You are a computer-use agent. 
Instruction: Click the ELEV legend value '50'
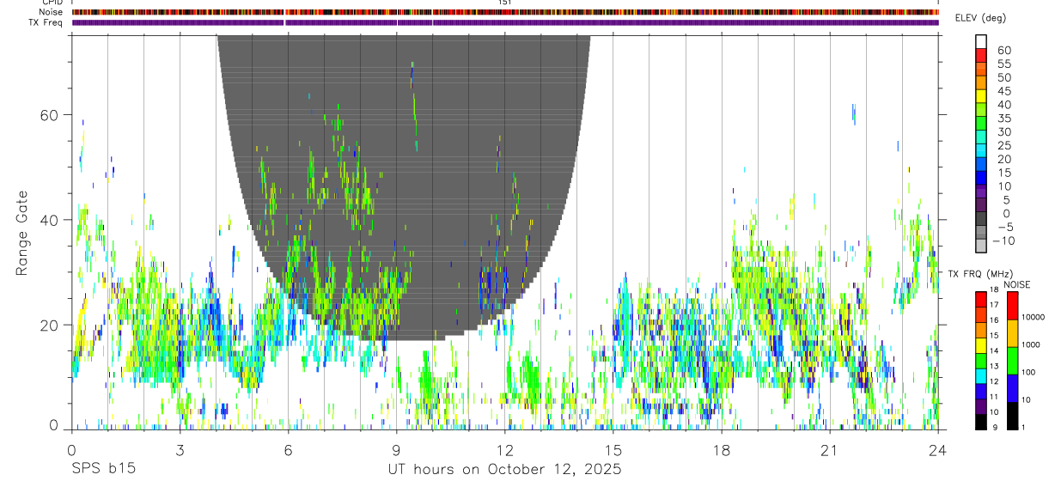[1003, 78]
